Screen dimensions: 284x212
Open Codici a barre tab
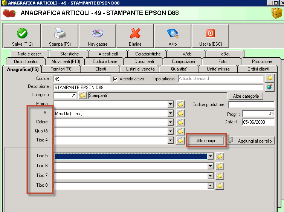click(x=105, y=61)
